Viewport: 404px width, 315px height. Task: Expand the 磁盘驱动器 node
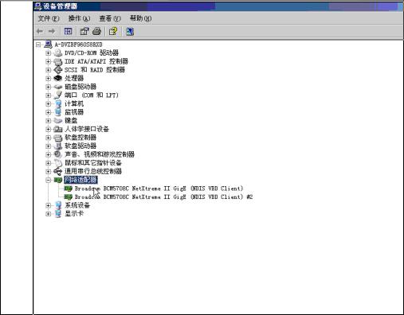(48, 87)
